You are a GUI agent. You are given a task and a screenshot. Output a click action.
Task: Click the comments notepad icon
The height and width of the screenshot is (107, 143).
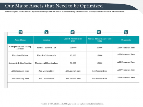(126, 32)
